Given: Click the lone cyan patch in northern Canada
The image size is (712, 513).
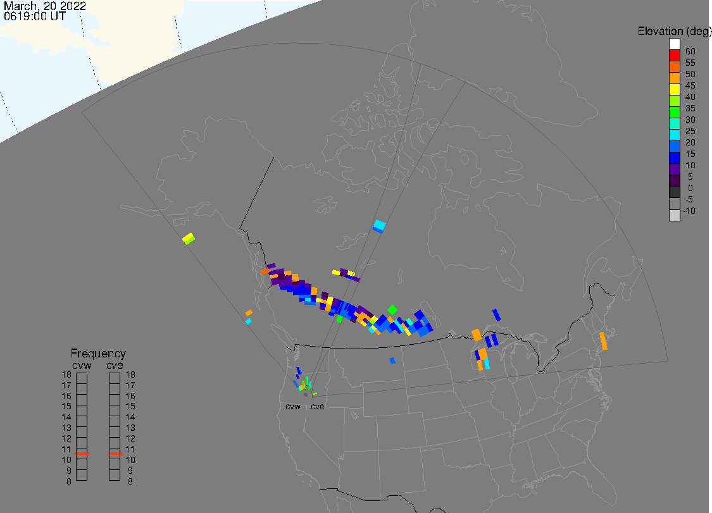Looking at the screenshot, I should point(379,225).
